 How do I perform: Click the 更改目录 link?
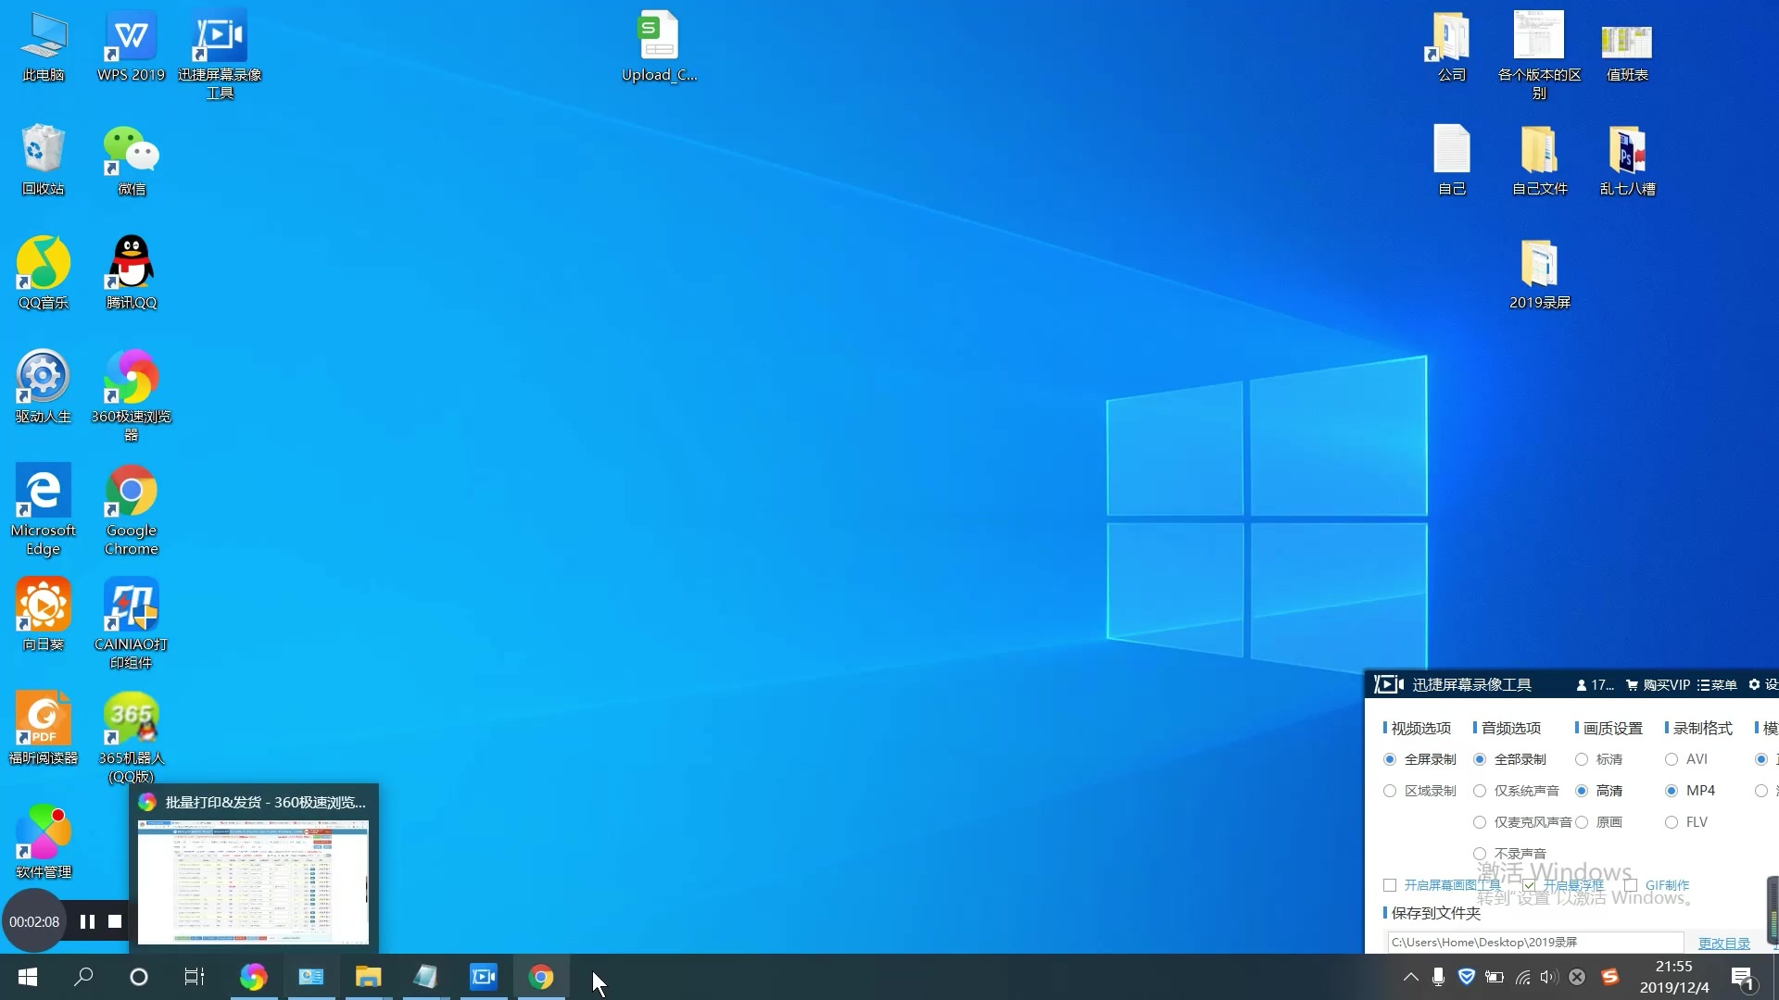click(x=1723, y=943)
